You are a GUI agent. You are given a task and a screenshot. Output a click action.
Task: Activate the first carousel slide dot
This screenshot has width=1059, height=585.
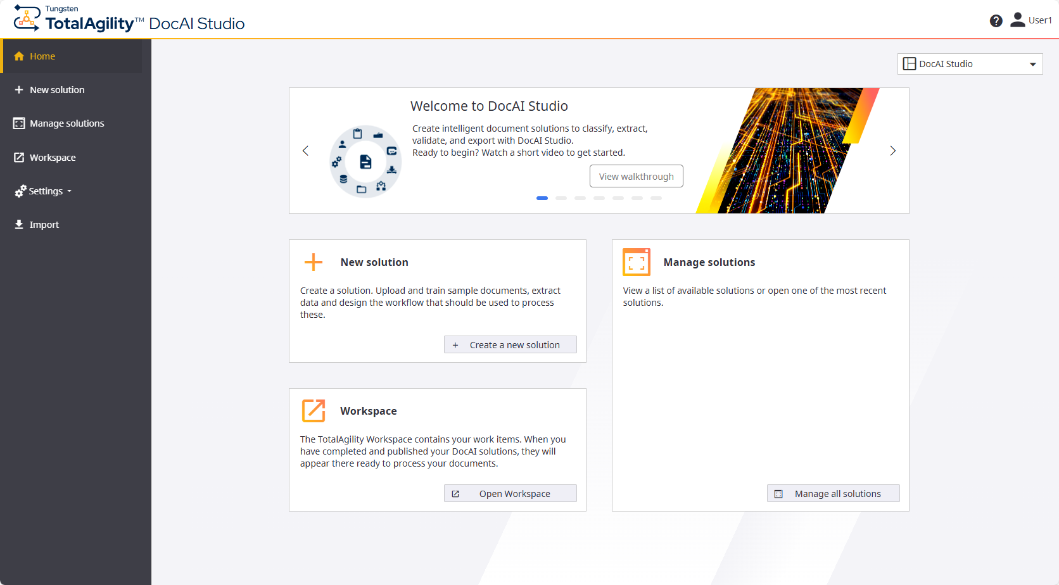point(542,198)
